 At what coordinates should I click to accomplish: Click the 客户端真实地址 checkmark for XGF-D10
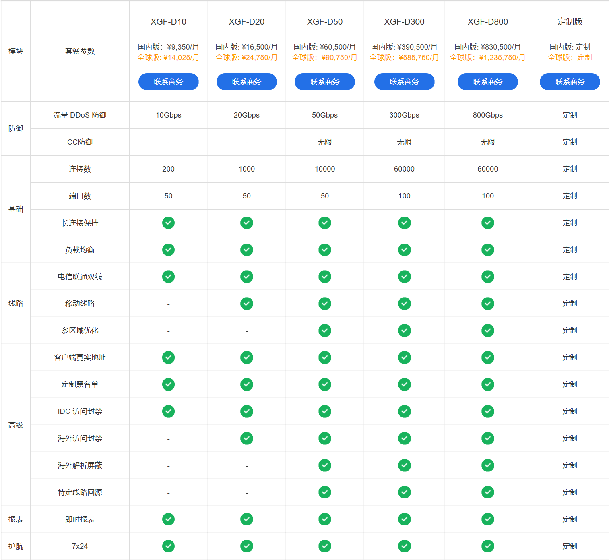point(168,357)
